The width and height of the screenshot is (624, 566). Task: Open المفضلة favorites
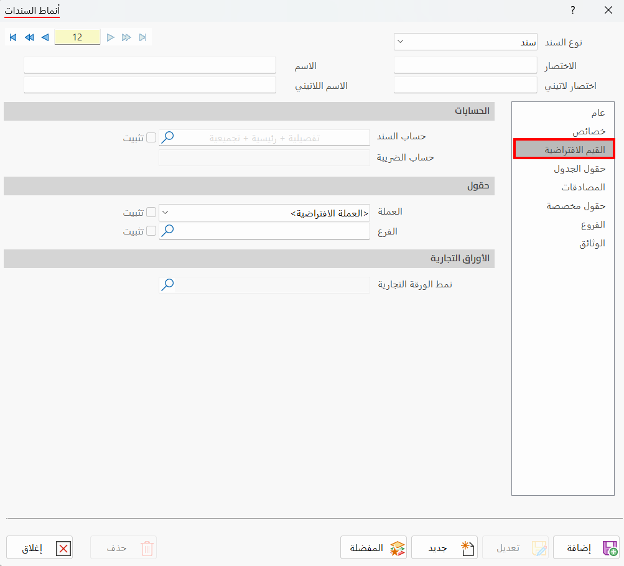(373, 548)
